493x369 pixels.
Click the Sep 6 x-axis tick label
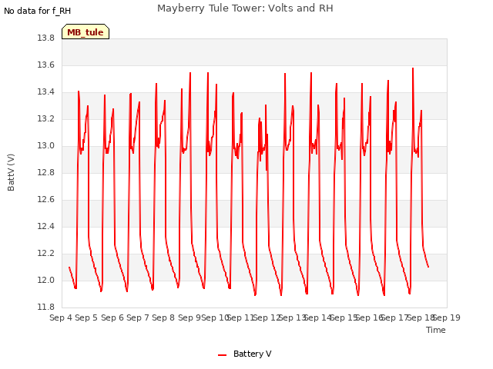click(112, 317)
